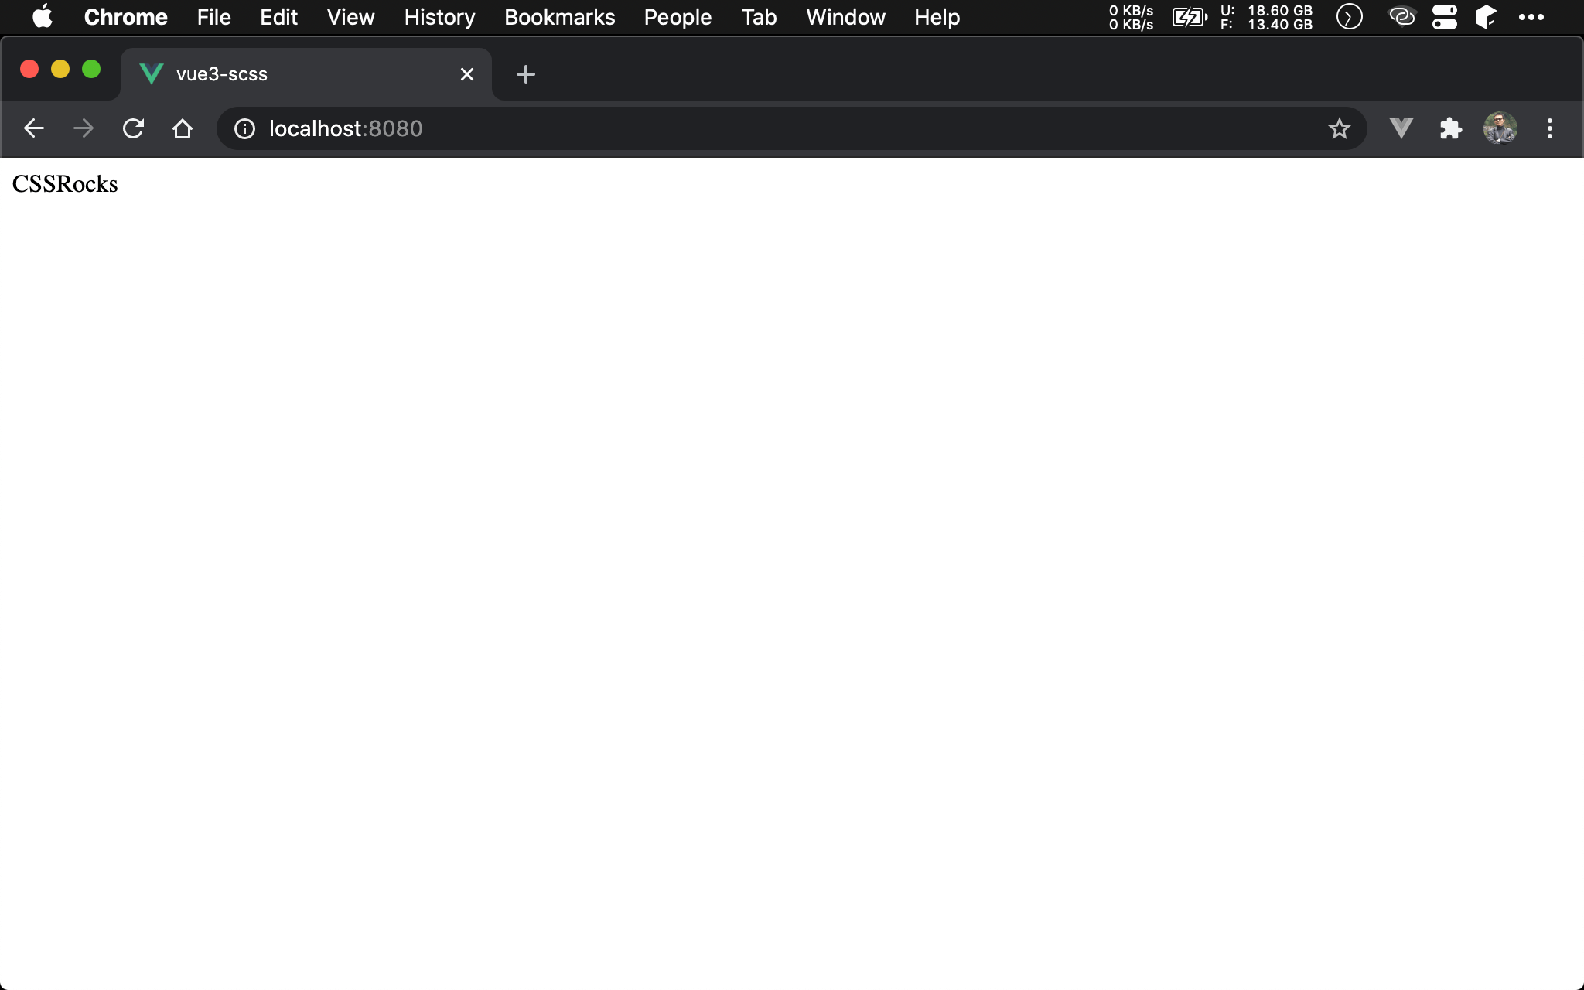Click the battery charging status icon
1584x990 pixels.
click(x=1189, y=17)
